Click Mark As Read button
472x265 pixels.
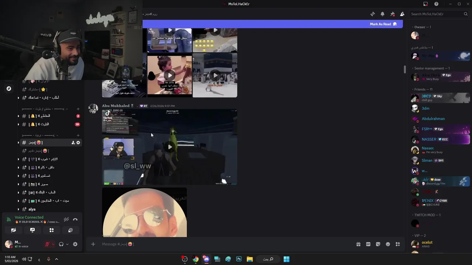[383, 24]
